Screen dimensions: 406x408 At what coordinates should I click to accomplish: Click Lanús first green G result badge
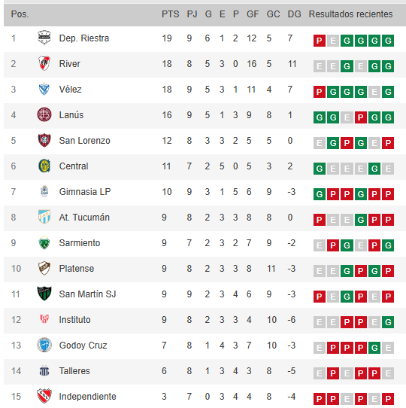click(320, 117)
